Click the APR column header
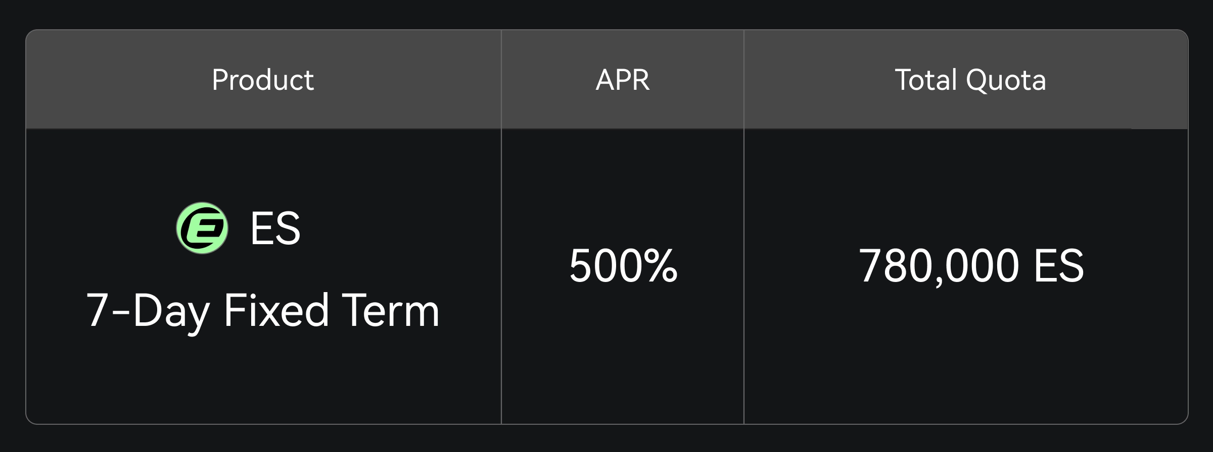Image resolution: width=1213 pixels, height=452 pixels. coord(623,80)
